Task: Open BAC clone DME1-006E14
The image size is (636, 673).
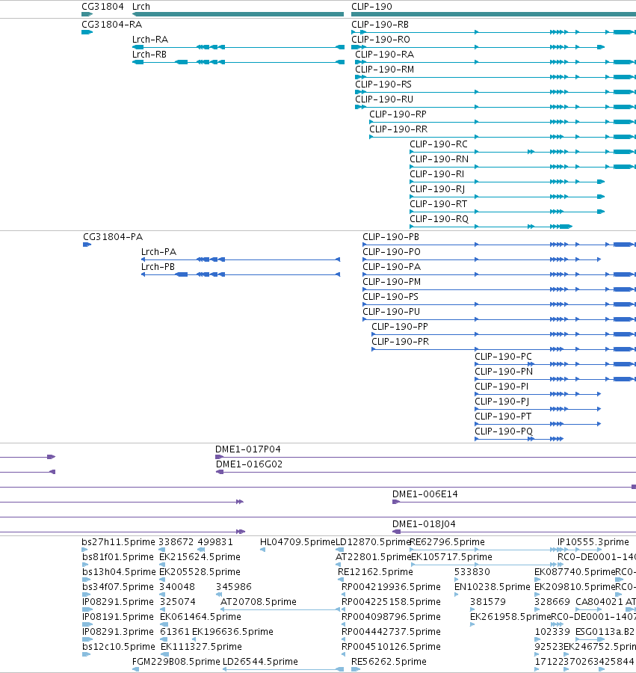Action: coord(424,494)
